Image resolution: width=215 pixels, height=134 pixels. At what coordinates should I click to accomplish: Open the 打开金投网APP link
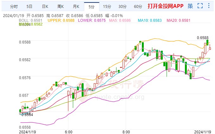pos(166,6)
